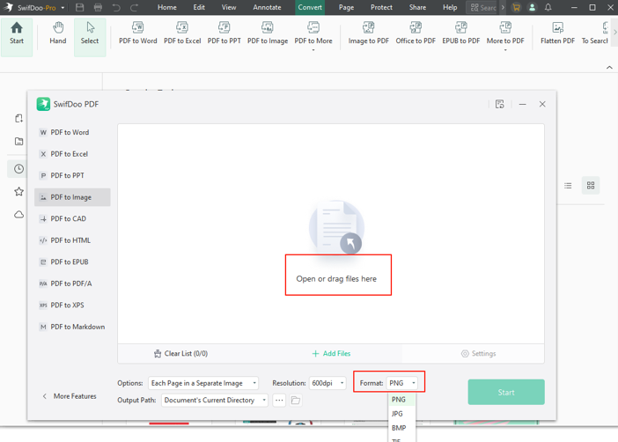
Task: Click the dialog history icon near minimize
Action: tap(500, 104)
